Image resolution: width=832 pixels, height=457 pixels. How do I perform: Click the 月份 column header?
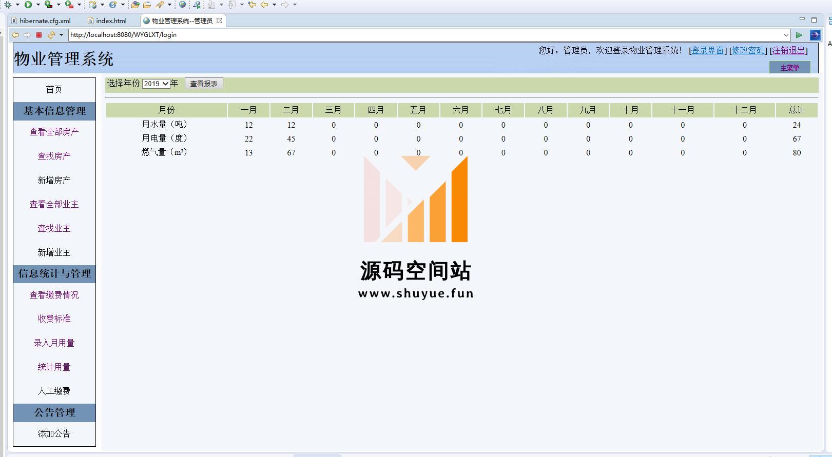pos(166,110)
